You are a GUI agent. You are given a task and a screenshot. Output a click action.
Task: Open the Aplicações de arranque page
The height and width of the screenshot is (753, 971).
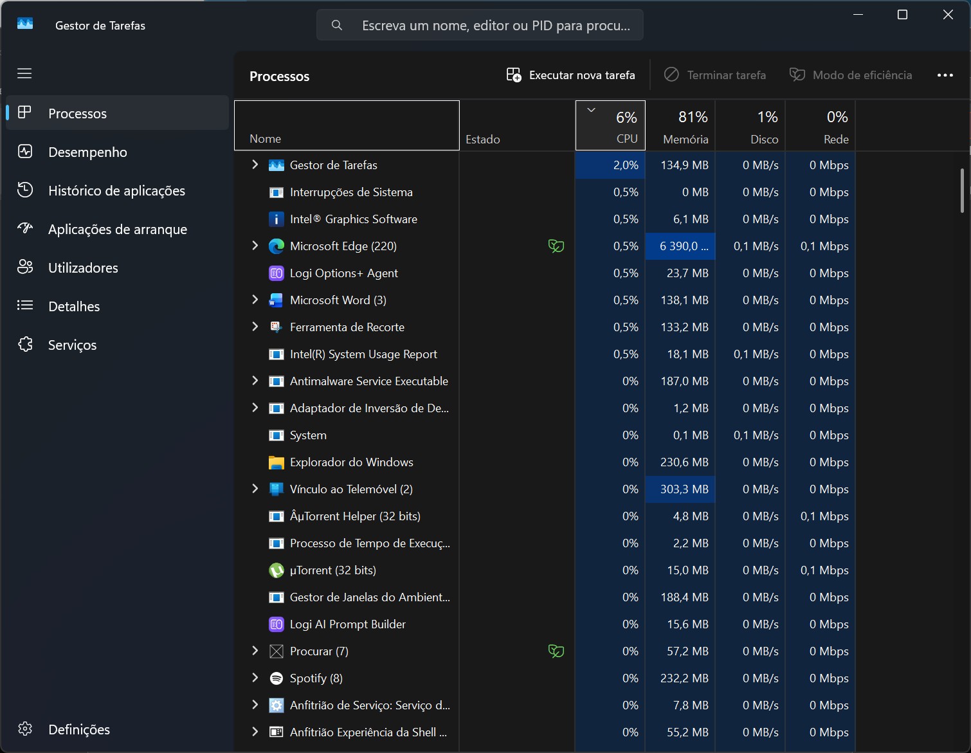pos(117,230)
